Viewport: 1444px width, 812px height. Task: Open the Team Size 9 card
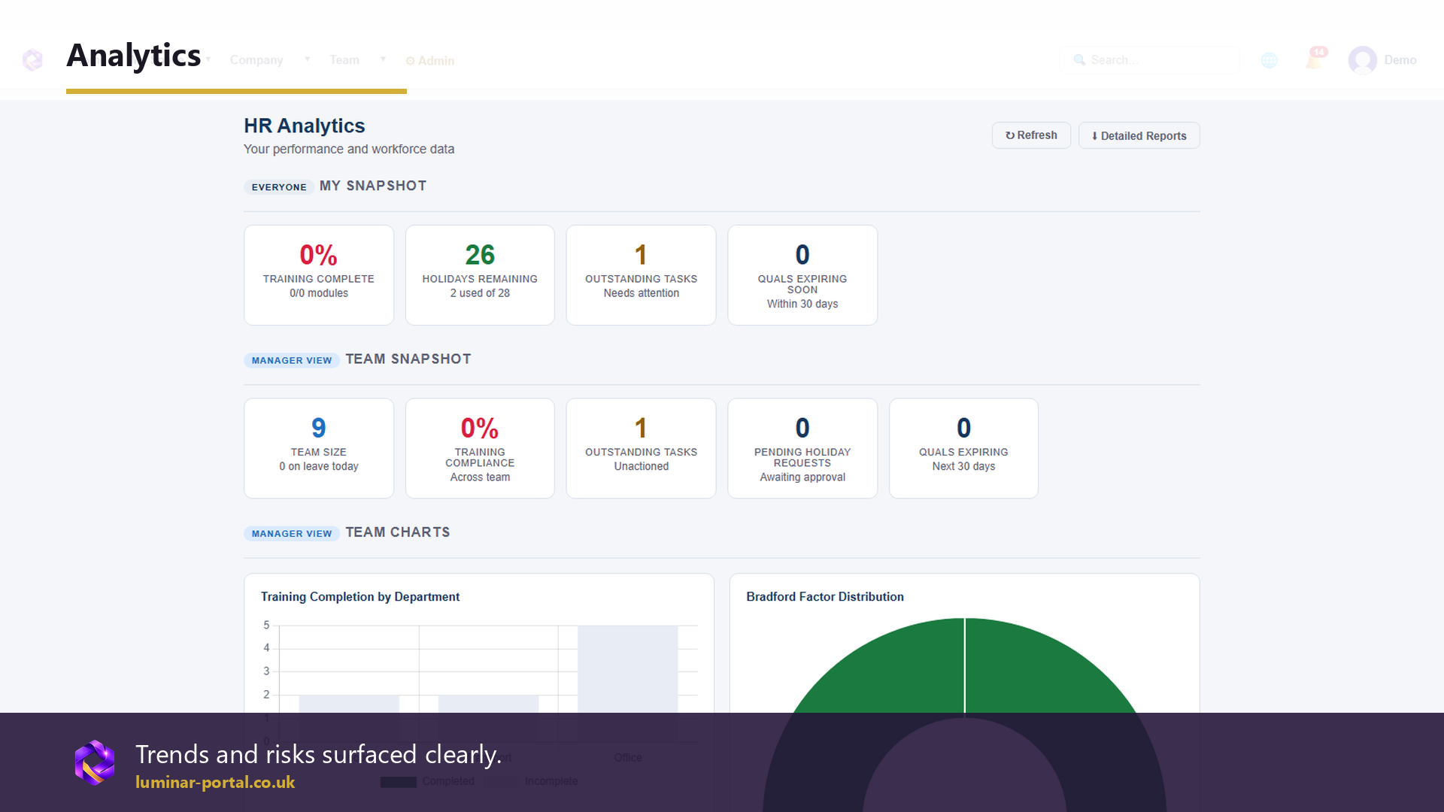(x=319, y=448)
